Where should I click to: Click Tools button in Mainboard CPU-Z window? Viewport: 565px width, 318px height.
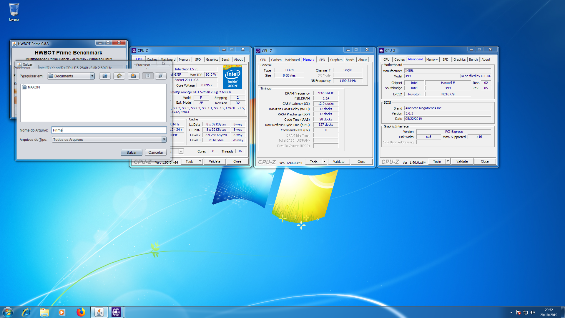[x=437, y=161]
